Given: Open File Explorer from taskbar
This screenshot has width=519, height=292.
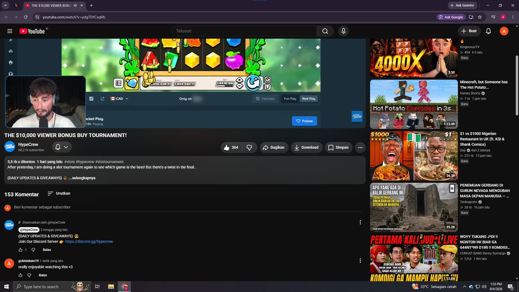Looking at the screenshot, I should tap(111, 287).
